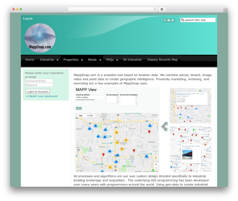Click the browser reload icon
The height and width of the screenshot is (201, 238).
(155, 9)
